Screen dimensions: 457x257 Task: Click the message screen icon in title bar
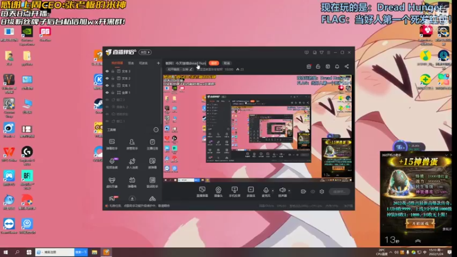pos(307,53)
